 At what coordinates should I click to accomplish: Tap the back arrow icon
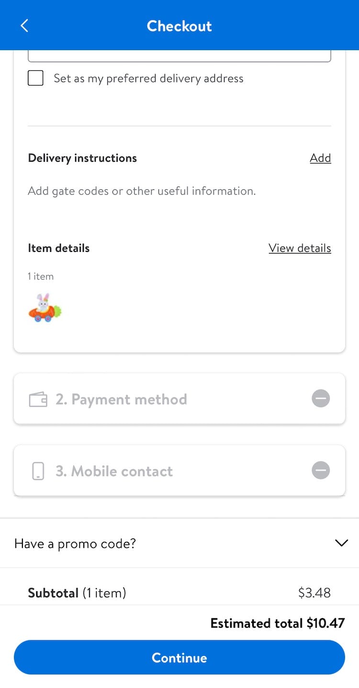(x=24, y=26)
